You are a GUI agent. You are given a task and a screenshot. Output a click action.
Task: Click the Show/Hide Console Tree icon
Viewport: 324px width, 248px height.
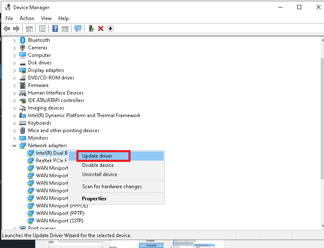[29, 28]
